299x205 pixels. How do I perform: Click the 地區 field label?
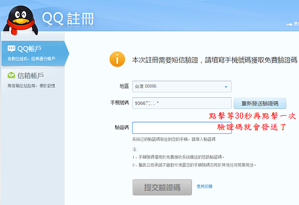[x=124, y=86]
